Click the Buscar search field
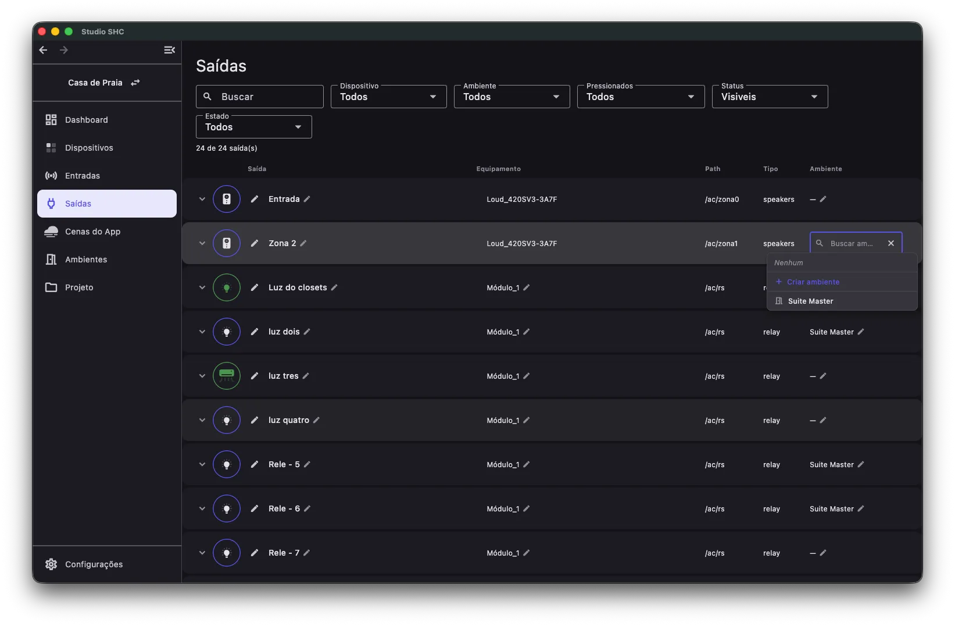 (260, 97)
